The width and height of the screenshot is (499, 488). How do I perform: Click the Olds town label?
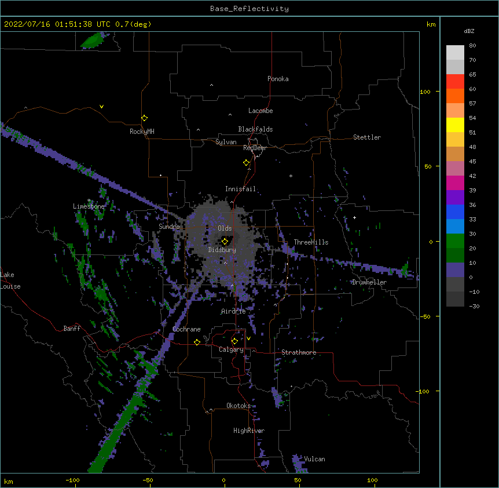click(225, 228)
